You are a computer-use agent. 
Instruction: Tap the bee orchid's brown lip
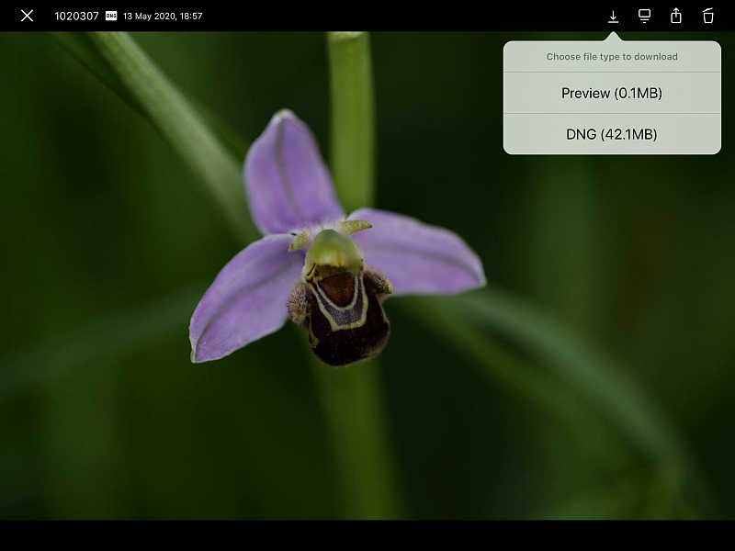click(345, 321)
